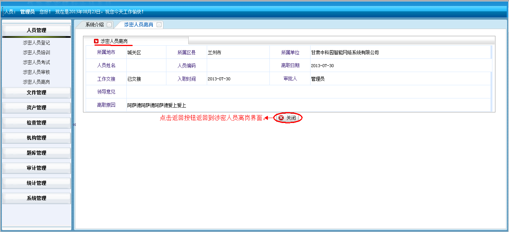Open 涉密人员离岗 in the sidebar
Screen dimensions: 509x232
[x=36, y=82]
